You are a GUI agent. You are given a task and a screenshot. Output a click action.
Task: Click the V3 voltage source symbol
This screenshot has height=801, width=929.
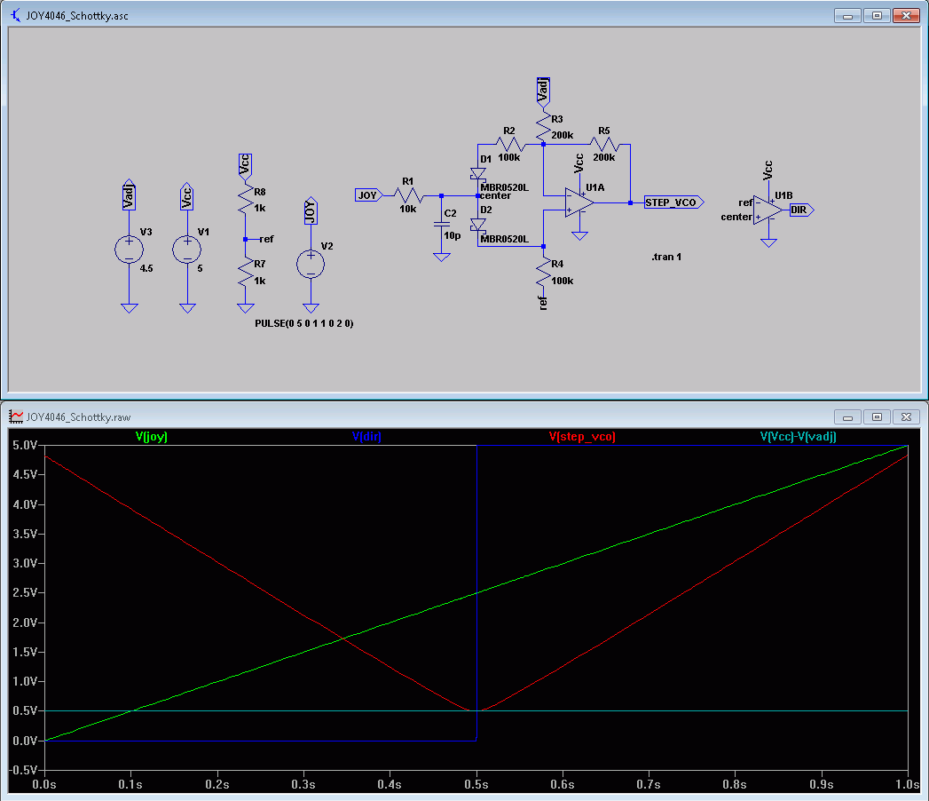coord(129,250)
